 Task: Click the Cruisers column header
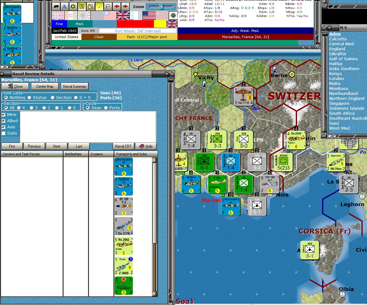[101, 154]
